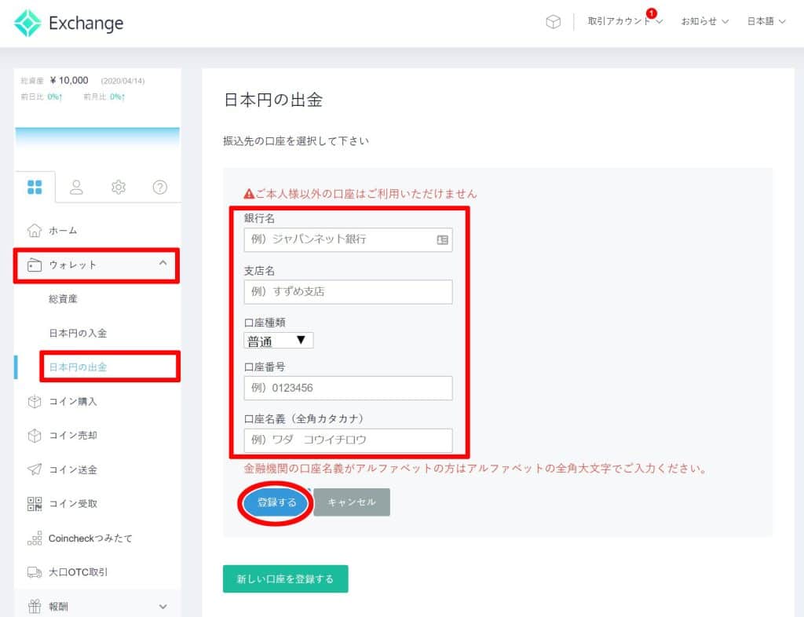The height and width of the screenshot is (617, 804).
Task: Expand the 報酬 menu chevron
Action: point(163,607)
